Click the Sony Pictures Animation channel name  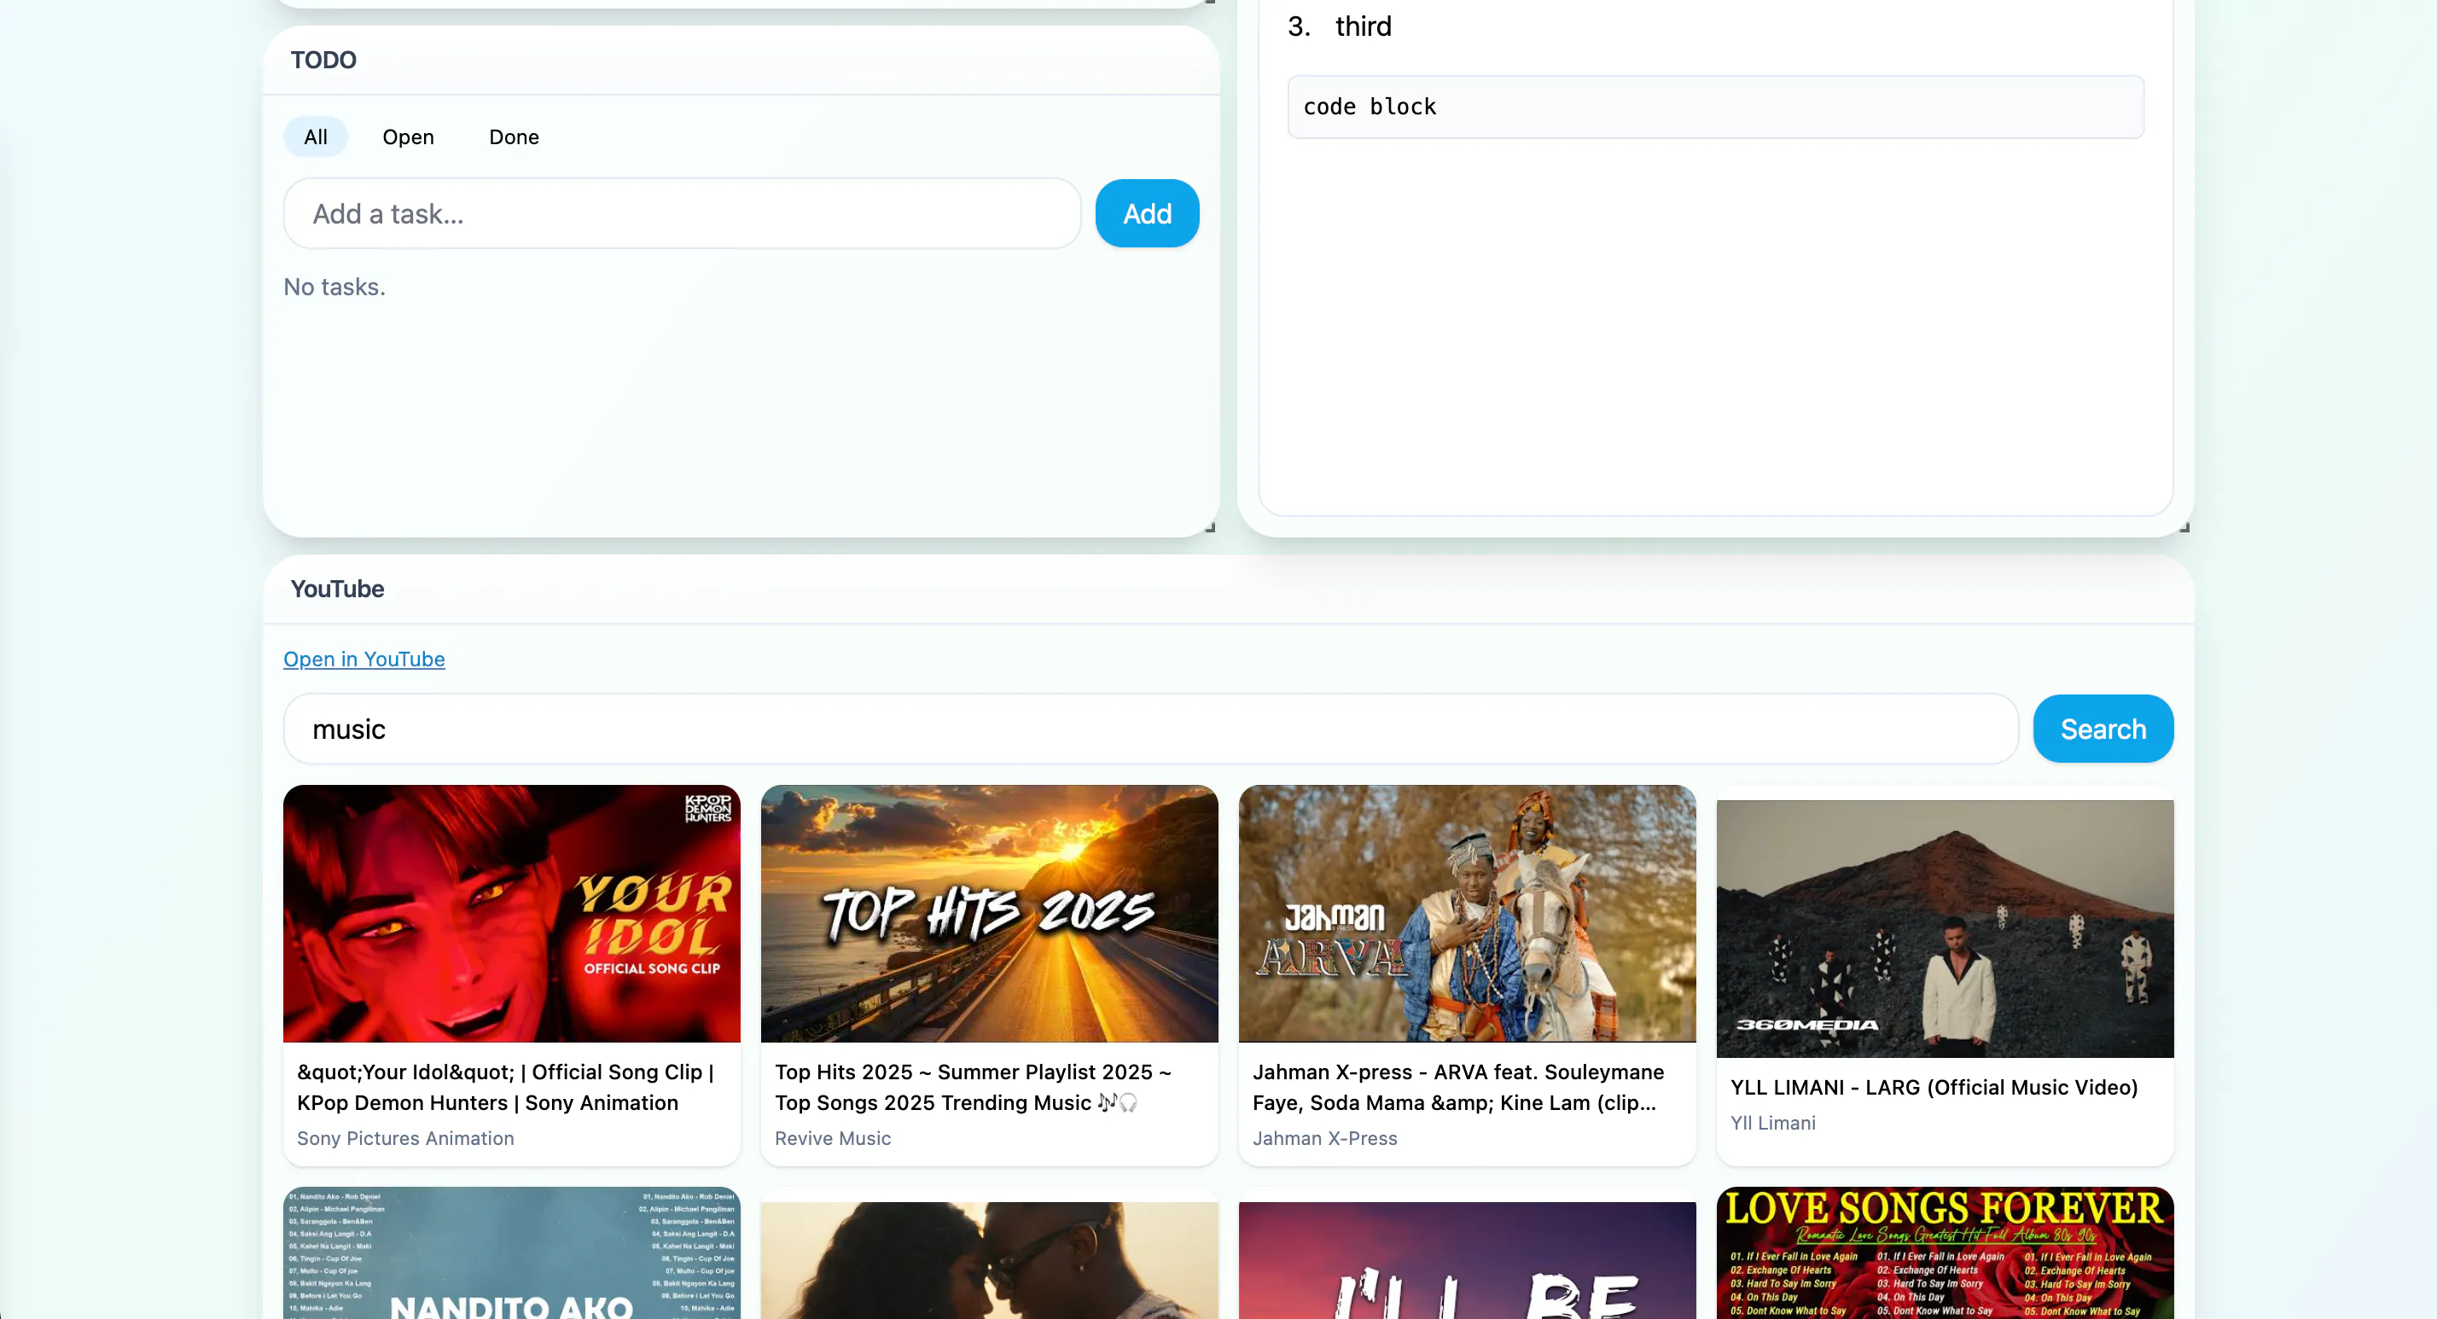[406, 1138]
